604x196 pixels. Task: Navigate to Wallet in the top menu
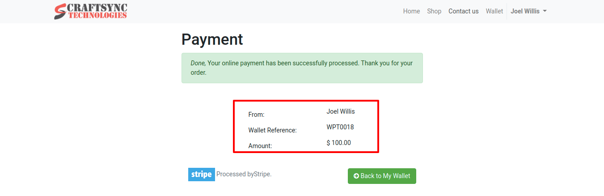click(x=494, y=11)
